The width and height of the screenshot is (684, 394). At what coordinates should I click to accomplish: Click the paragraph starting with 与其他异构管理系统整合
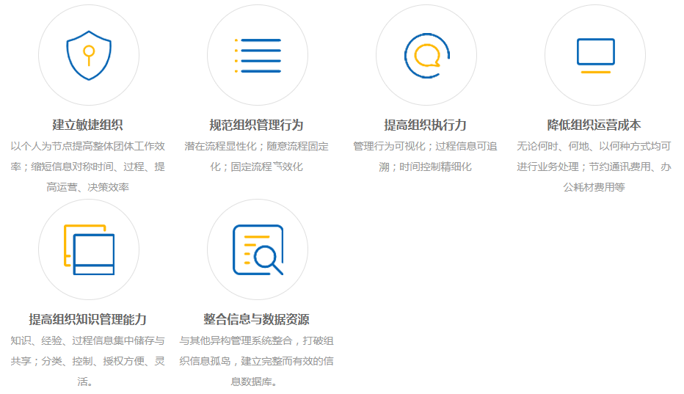(x=257, y=361)
